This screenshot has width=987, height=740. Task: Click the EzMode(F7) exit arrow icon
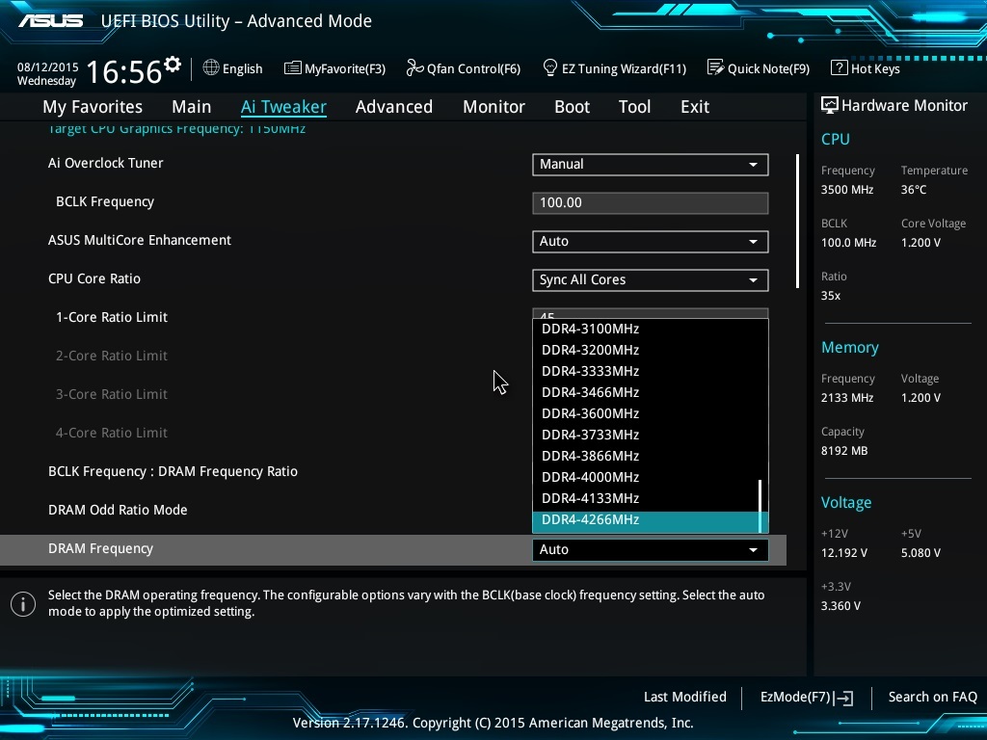pyautogui.click(x=844, y=698)
